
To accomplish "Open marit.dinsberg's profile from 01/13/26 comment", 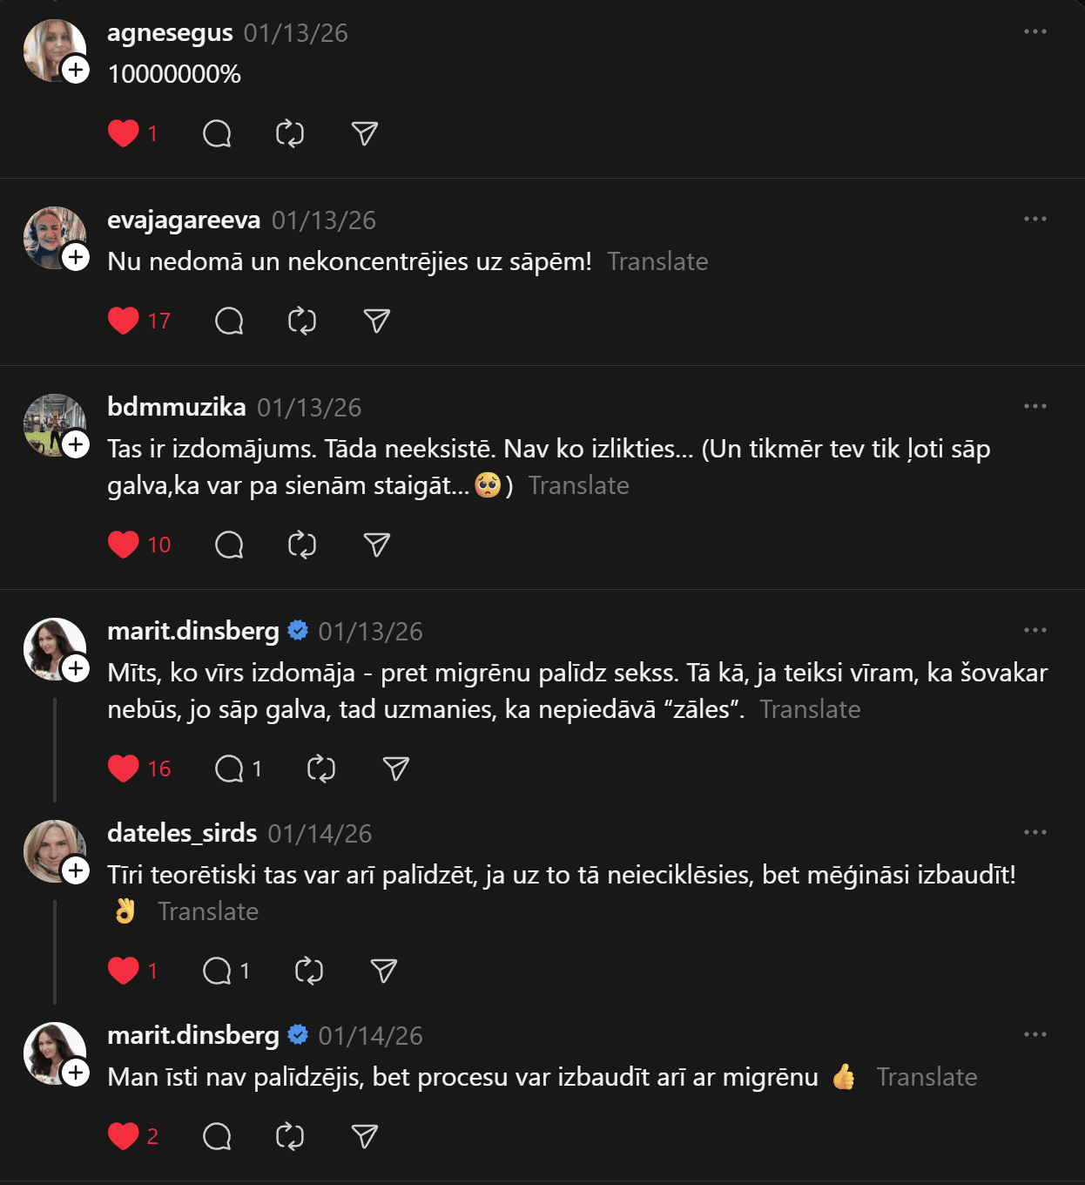I will 192,631.
